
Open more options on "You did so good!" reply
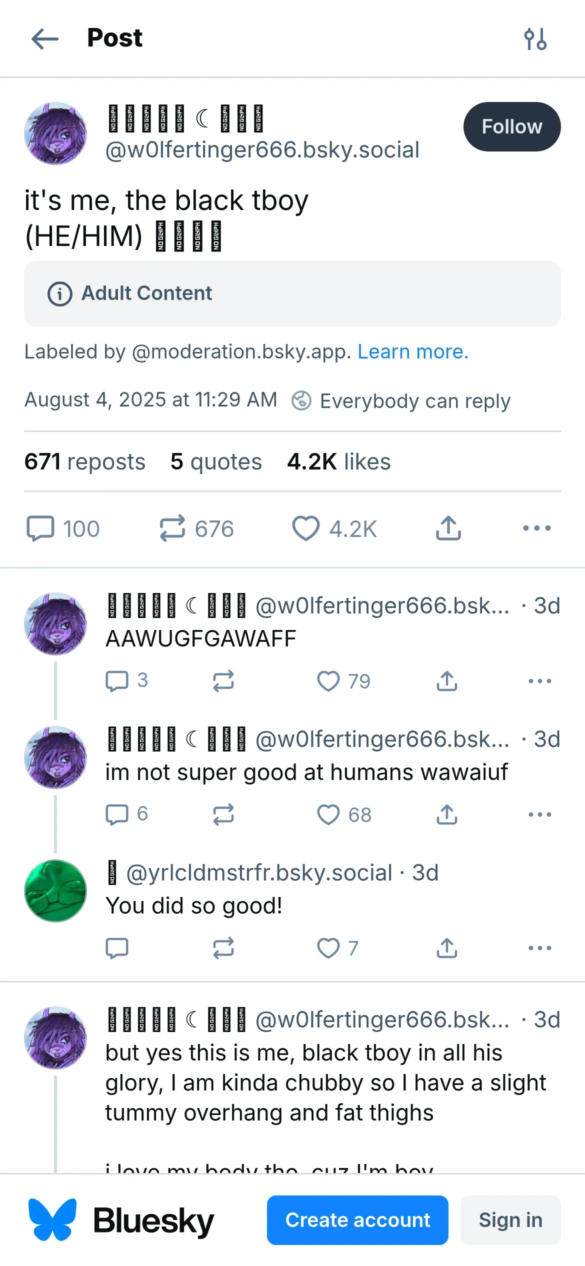point(539,948)
